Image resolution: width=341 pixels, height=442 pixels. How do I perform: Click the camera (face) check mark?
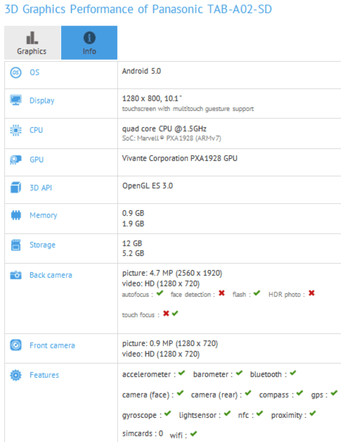pos(180,393)
